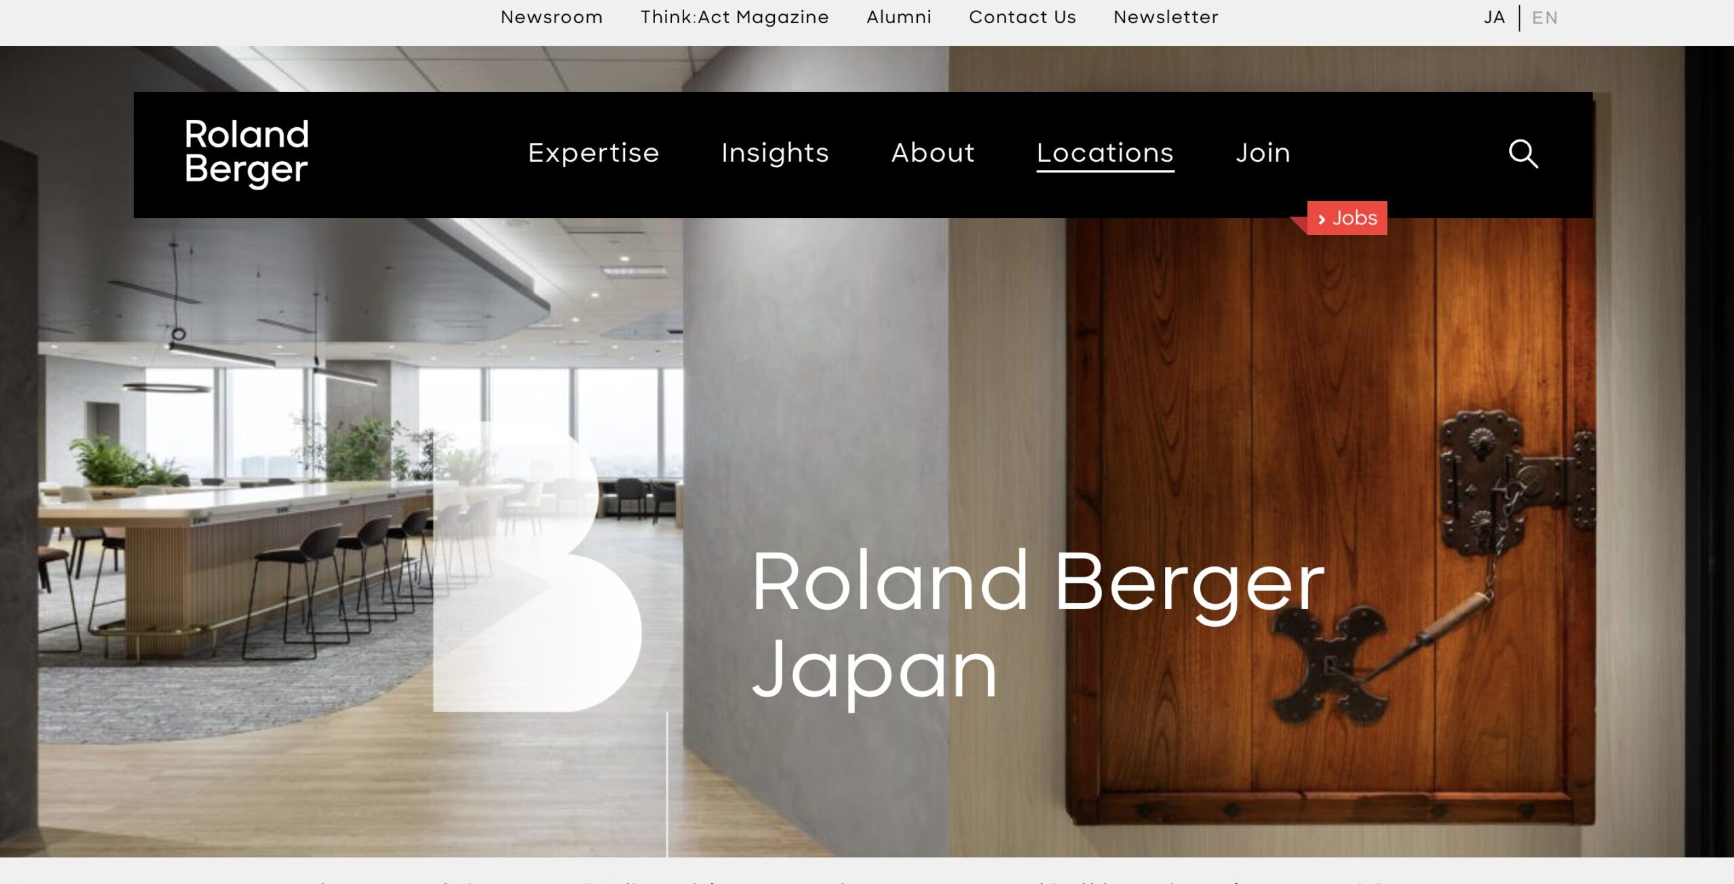Switch language to EN

[1544, 18]
